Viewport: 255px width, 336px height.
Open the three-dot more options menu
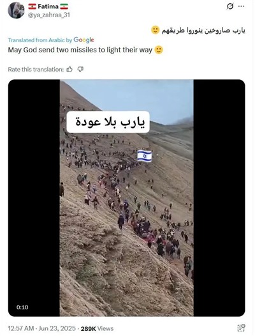pos(242,6)
